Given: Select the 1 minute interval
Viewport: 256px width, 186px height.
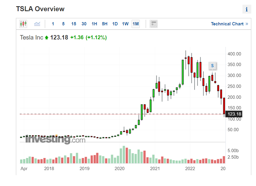Looking at the screenshot, I should (x=53, y=24).
